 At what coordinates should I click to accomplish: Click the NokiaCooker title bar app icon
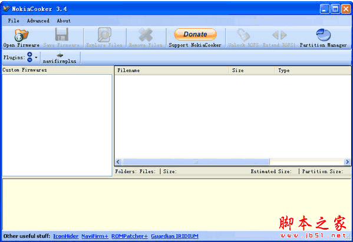click(6, 9)
